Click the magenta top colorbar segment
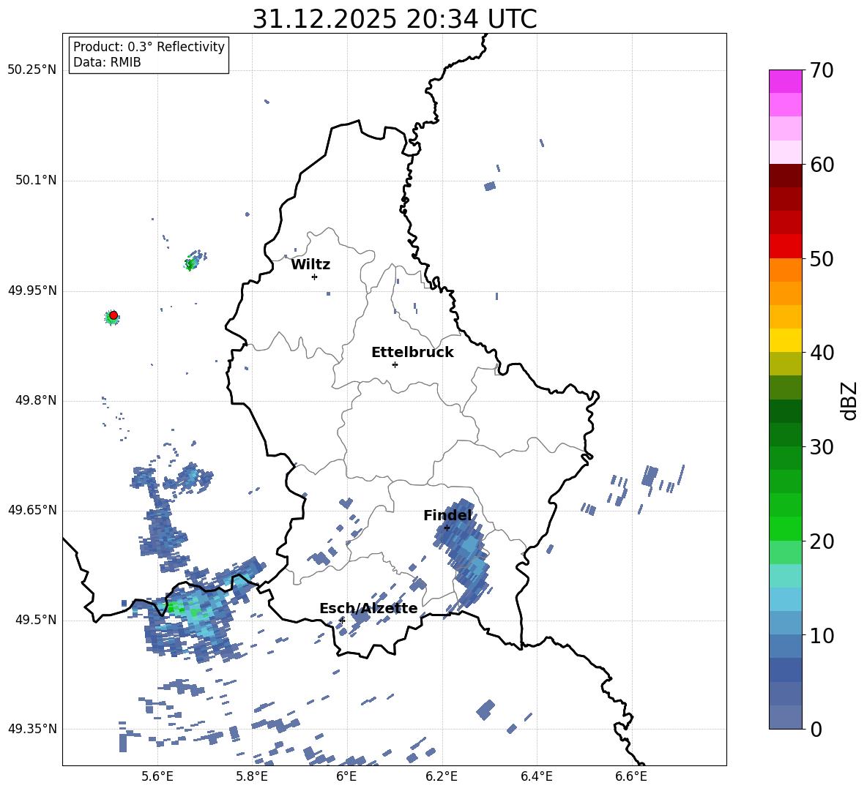Image resolution: width=867 pixels, height=791 pixels. (x=785, y=81)
